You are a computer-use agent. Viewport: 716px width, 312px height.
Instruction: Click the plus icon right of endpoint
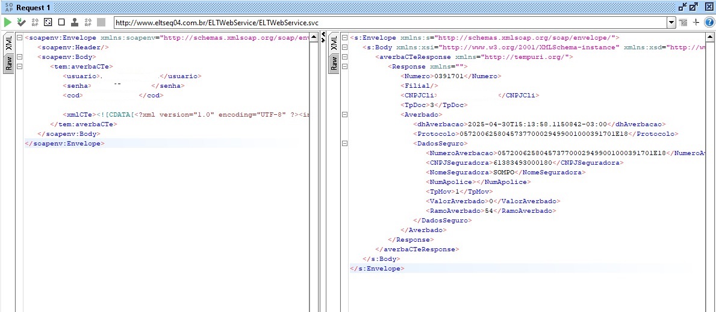click(x=696, y=22)
